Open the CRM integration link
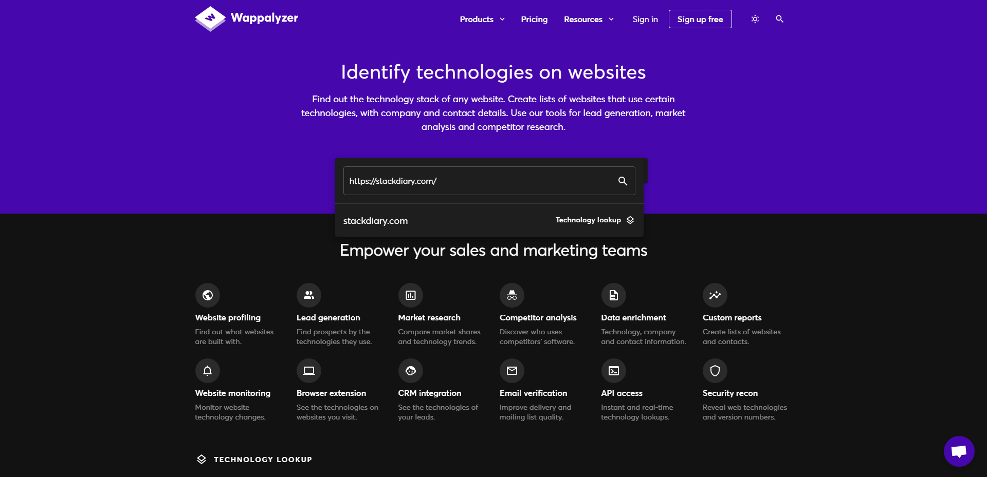987x477 pixels. [430, 393]
